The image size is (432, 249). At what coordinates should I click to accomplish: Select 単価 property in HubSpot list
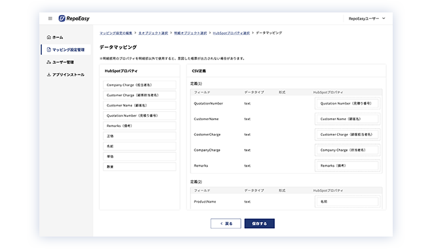(x=139, y=156)
